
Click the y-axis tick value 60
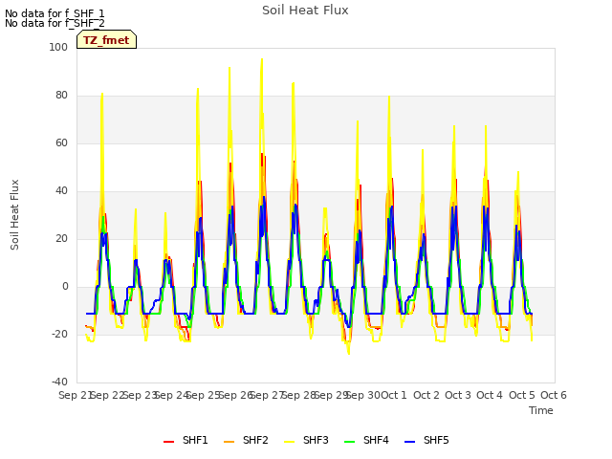61,142
